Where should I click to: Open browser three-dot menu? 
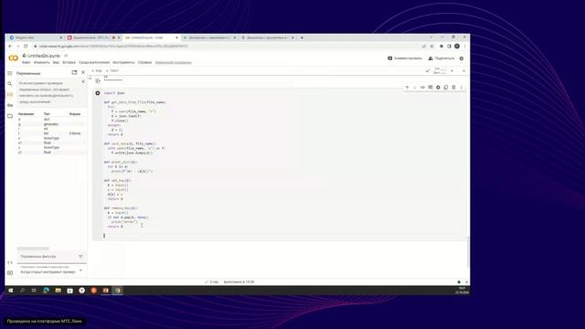coord(465,47)
